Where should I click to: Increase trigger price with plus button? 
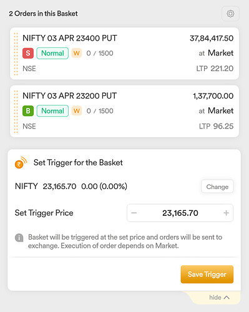226,213
